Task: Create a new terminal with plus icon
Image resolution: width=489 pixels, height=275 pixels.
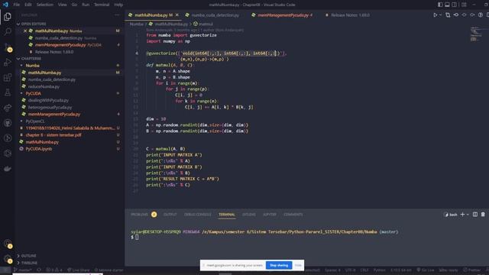Action: tap(463, 215)
